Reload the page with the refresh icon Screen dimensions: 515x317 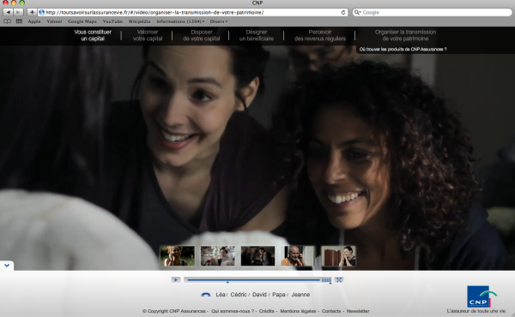click(343, 12)
